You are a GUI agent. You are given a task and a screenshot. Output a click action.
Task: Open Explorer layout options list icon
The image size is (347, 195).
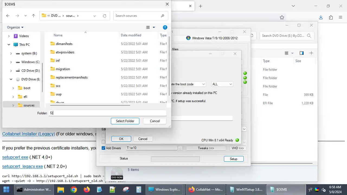coord(287,53)
